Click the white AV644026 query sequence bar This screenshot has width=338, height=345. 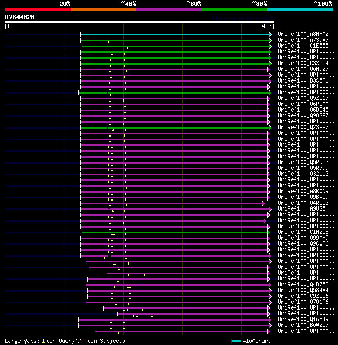click(139, 22)
